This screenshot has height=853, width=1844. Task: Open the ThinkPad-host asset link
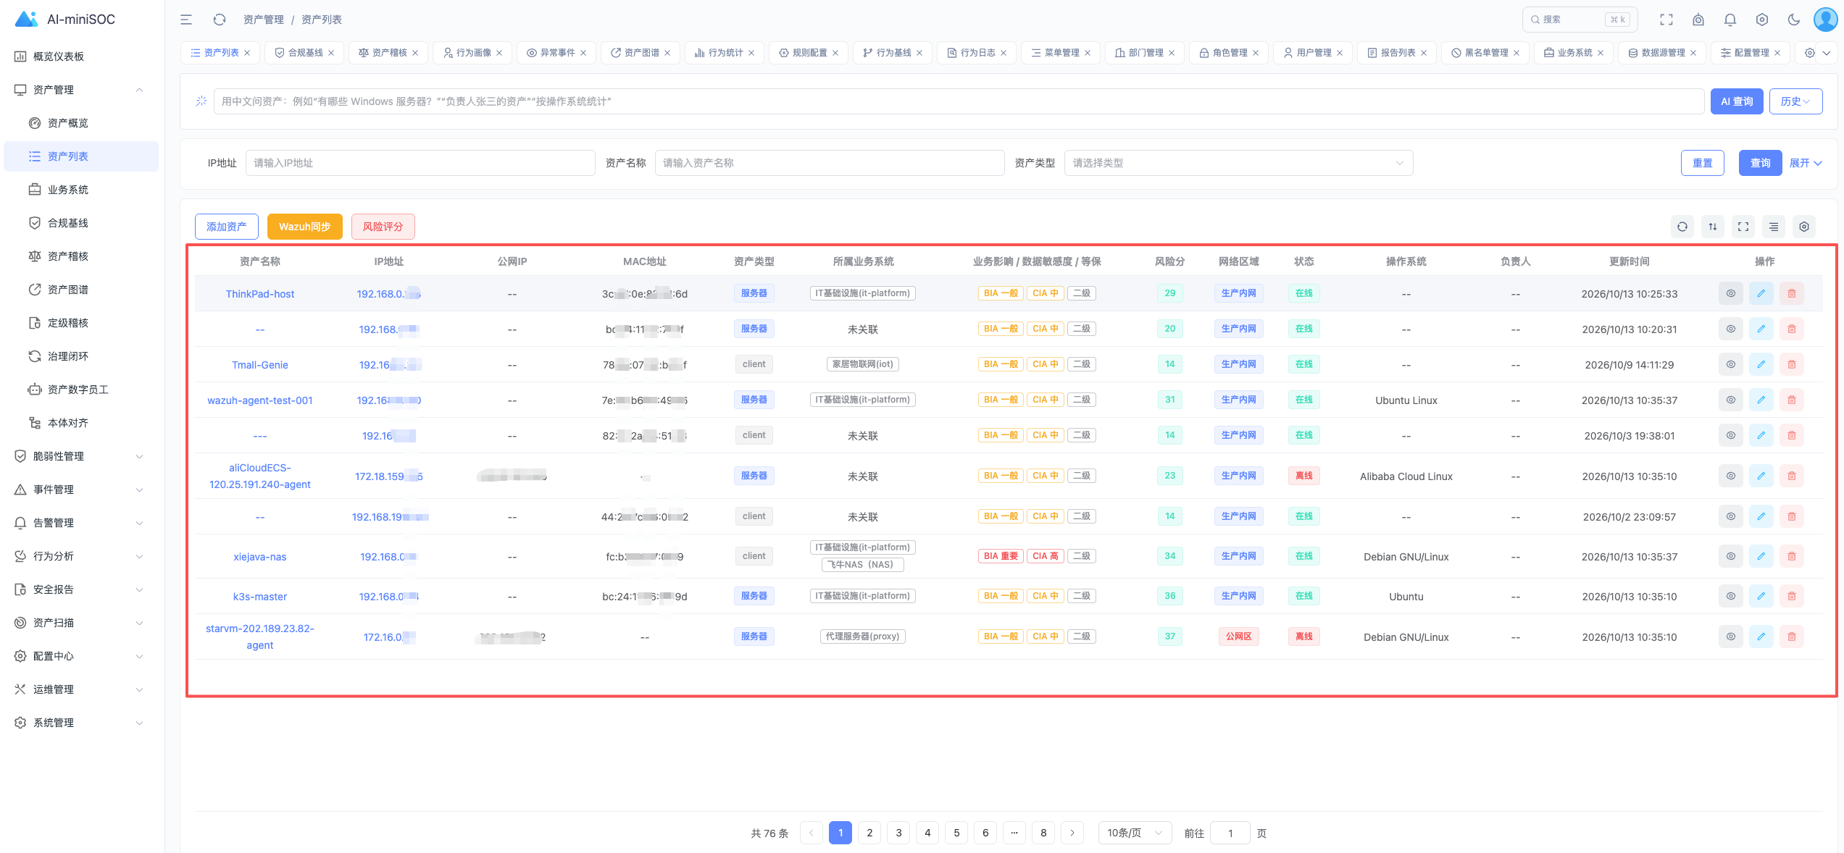tap(259, 294)
